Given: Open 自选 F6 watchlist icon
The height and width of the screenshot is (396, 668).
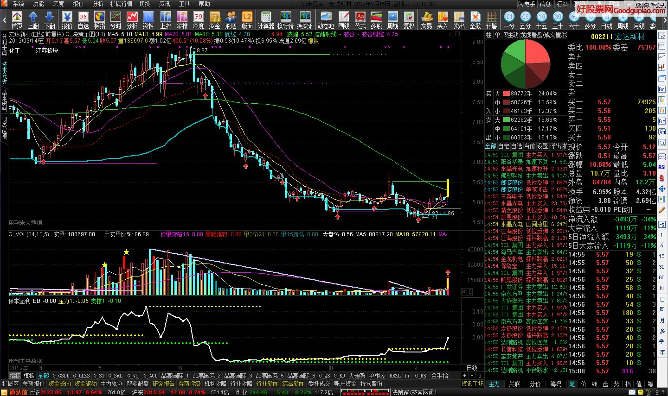Looking at the screenshot, I should tap(83, 20).
